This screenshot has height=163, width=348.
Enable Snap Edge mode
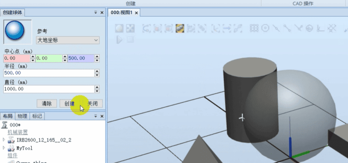[298, 28]
